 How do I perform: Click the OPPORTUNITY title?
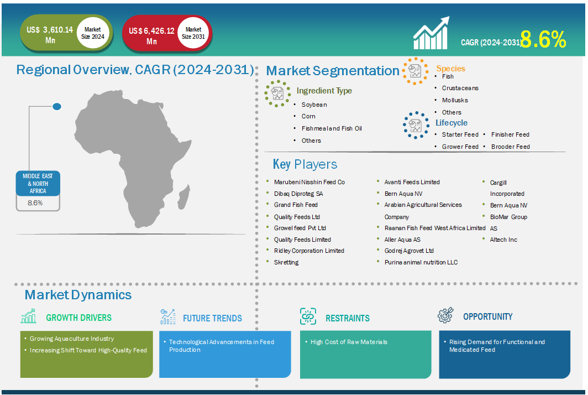tap(487, 316)
